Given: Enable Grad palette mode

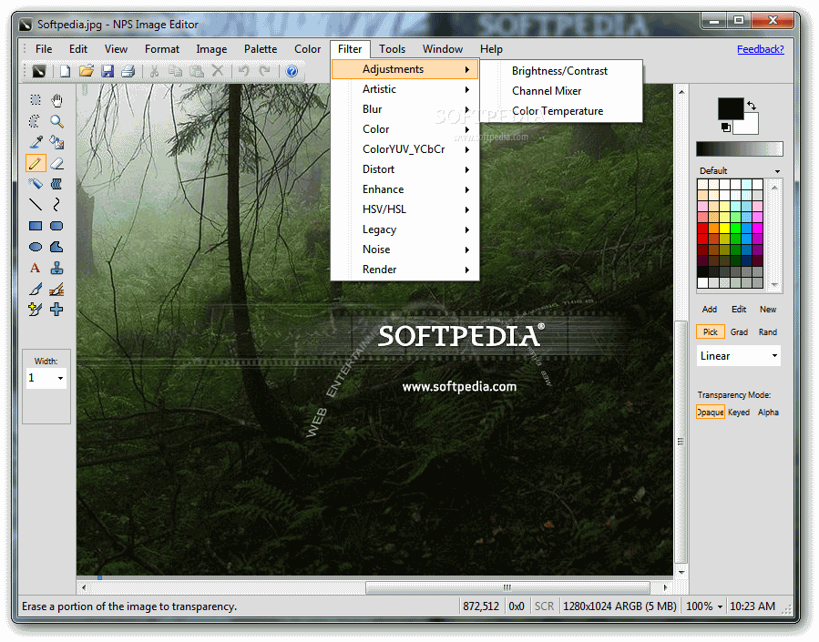Looking at the screenshot, I should [739, 332].
